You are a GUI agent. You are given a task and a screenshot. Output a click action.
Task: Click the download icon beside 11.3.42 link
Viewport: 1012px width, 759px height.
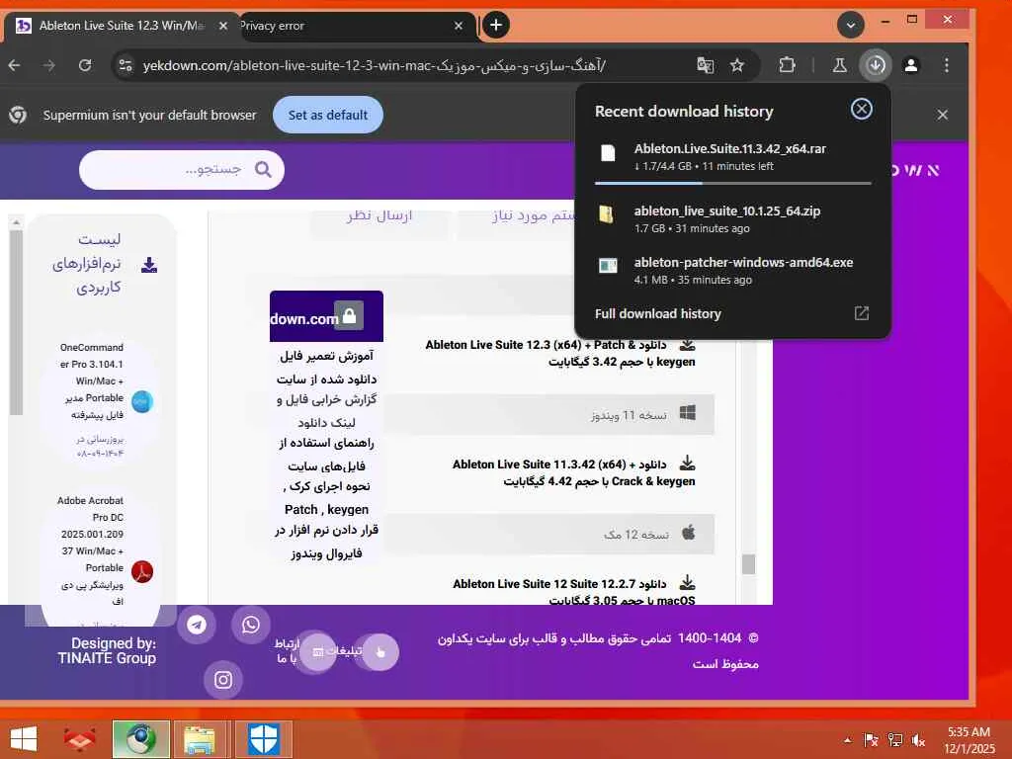688,463
